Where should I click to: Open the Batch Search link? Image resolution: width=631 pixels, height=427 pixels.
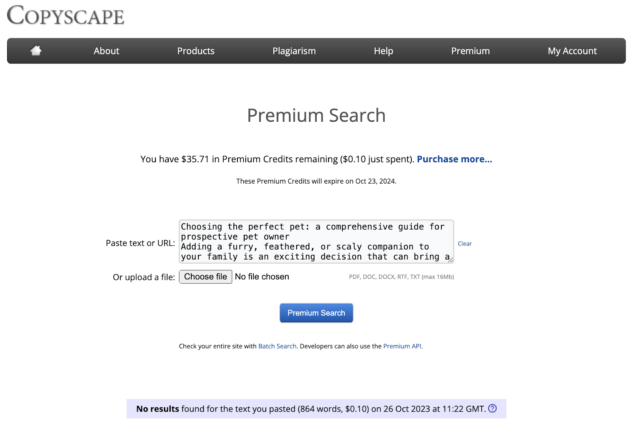click(277, 346)
